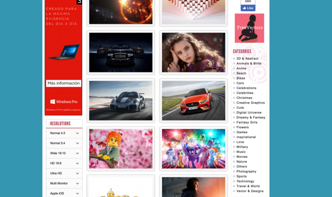Open the Movies category
Viewport: 332px width, 197px height.
(x=242, y=157)
